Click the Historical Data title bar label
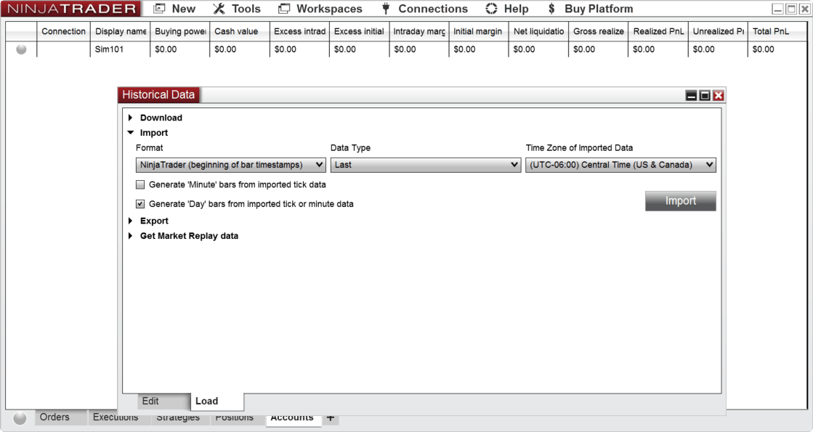This screenshot has height=432, width=813. click(158, 95)
